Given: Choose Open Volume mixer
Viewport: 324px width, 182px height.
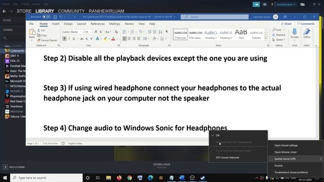Looking at the screenshot, I should pyautogui.click(x=286, y=152).
